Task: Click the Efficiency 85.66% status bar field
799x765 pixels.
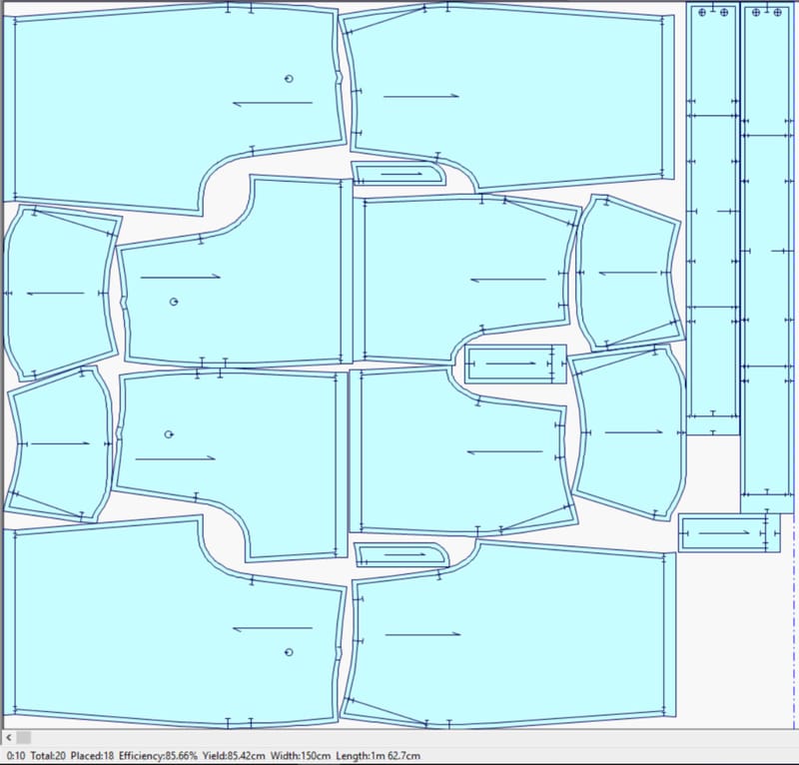Action: (158, 755)
